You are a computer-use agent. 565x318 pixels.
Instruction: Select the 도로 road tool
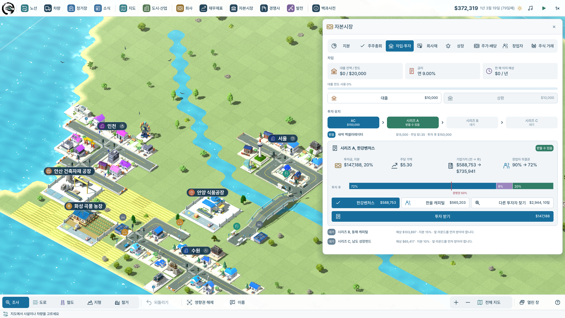pos(40,302)
